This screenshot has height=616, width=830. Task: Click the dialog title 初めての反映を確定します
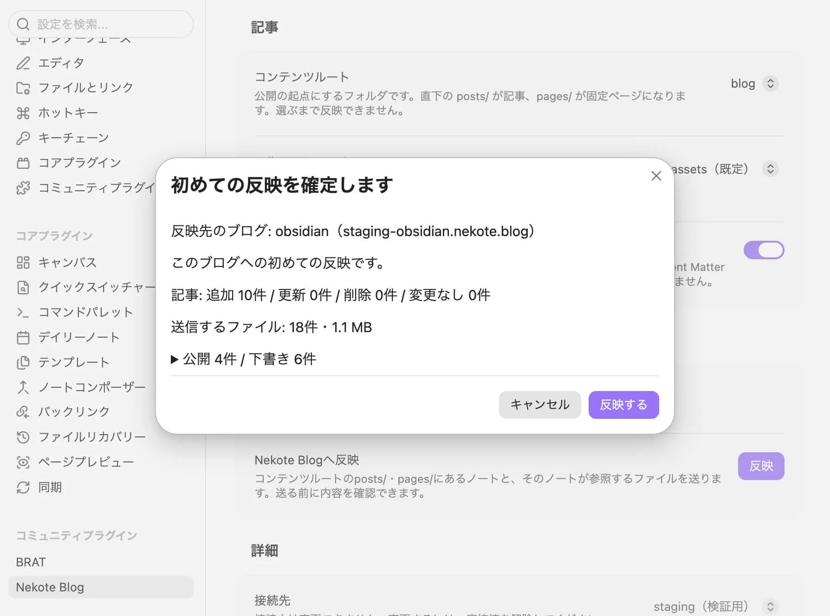pos(282,185)
